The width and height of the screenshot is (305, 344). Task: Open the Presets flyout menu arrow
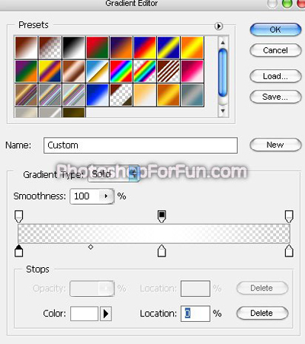(x=218, y=26)
